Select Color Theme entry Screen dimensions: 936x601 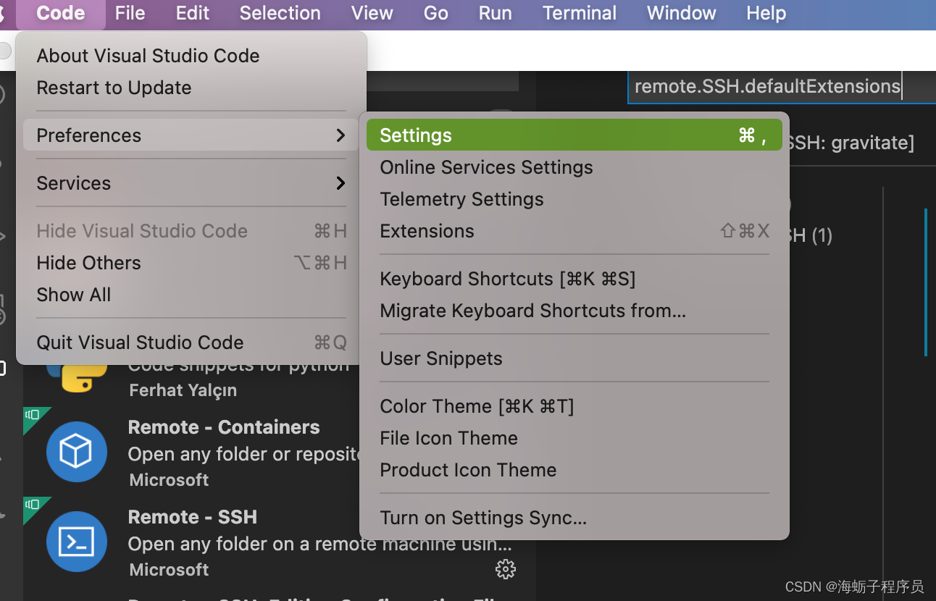click(x=574, y=406)
